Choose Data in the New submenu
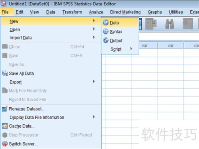The height and width of the screenshot is (149, 199). coord(120,23)
